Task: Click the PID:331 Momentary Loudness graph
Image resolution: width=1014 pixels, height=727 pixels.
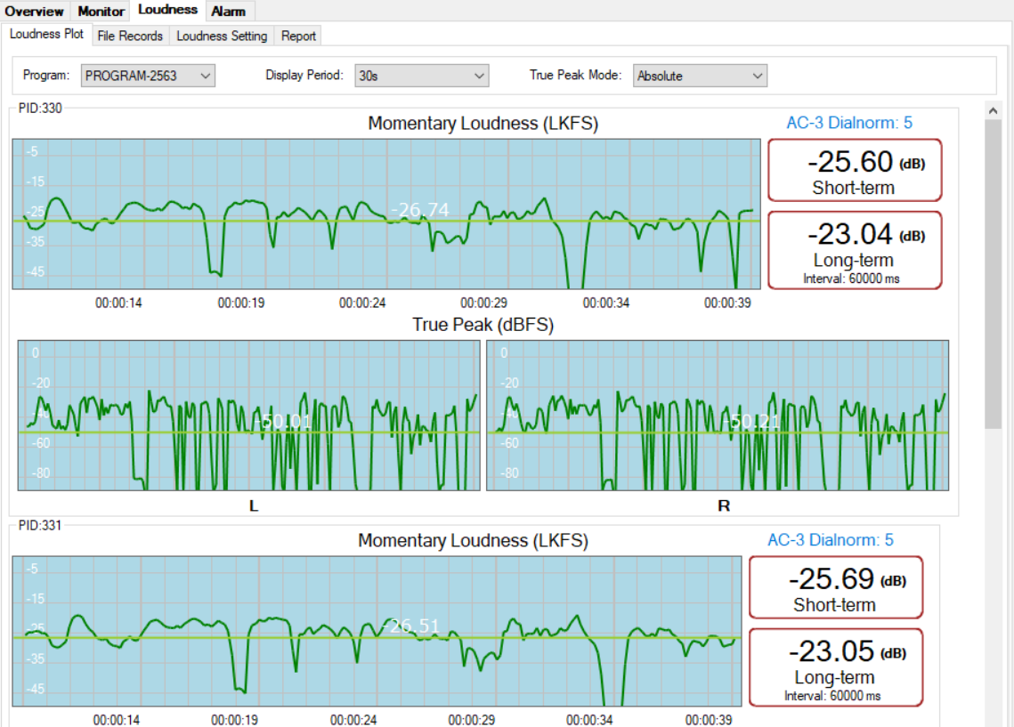Action: [376, 631]
